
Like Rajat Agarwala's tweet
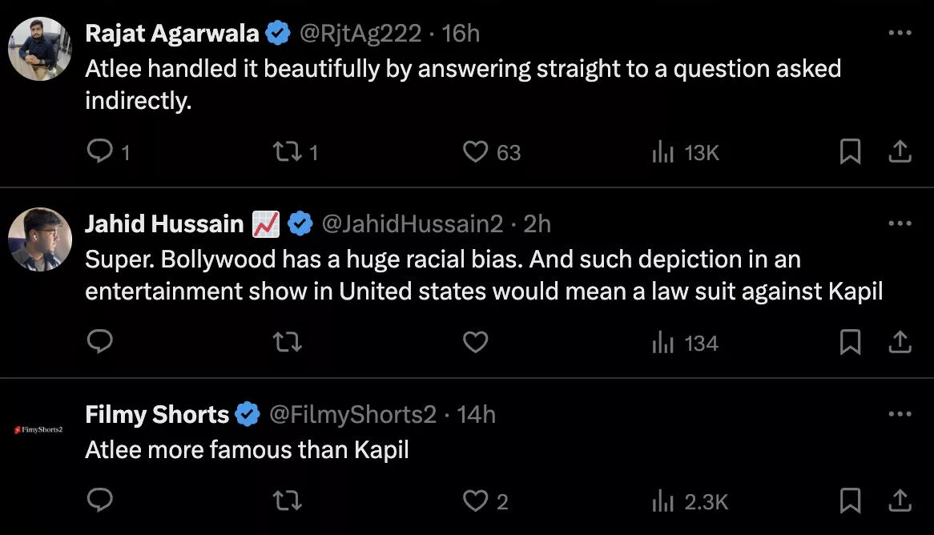pos(476,151)
